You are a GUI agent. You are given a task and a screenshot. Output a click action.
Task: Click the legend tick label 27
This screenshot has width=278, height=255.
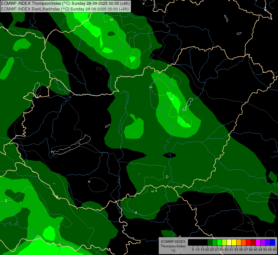217,250
